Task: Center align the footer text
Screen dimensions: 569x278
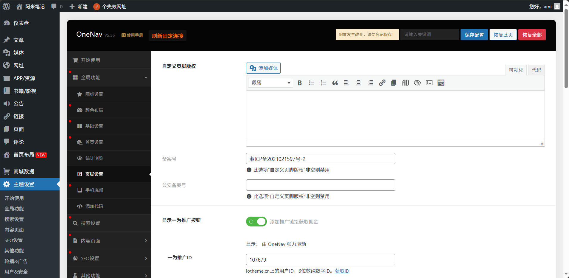Action: 358,83
